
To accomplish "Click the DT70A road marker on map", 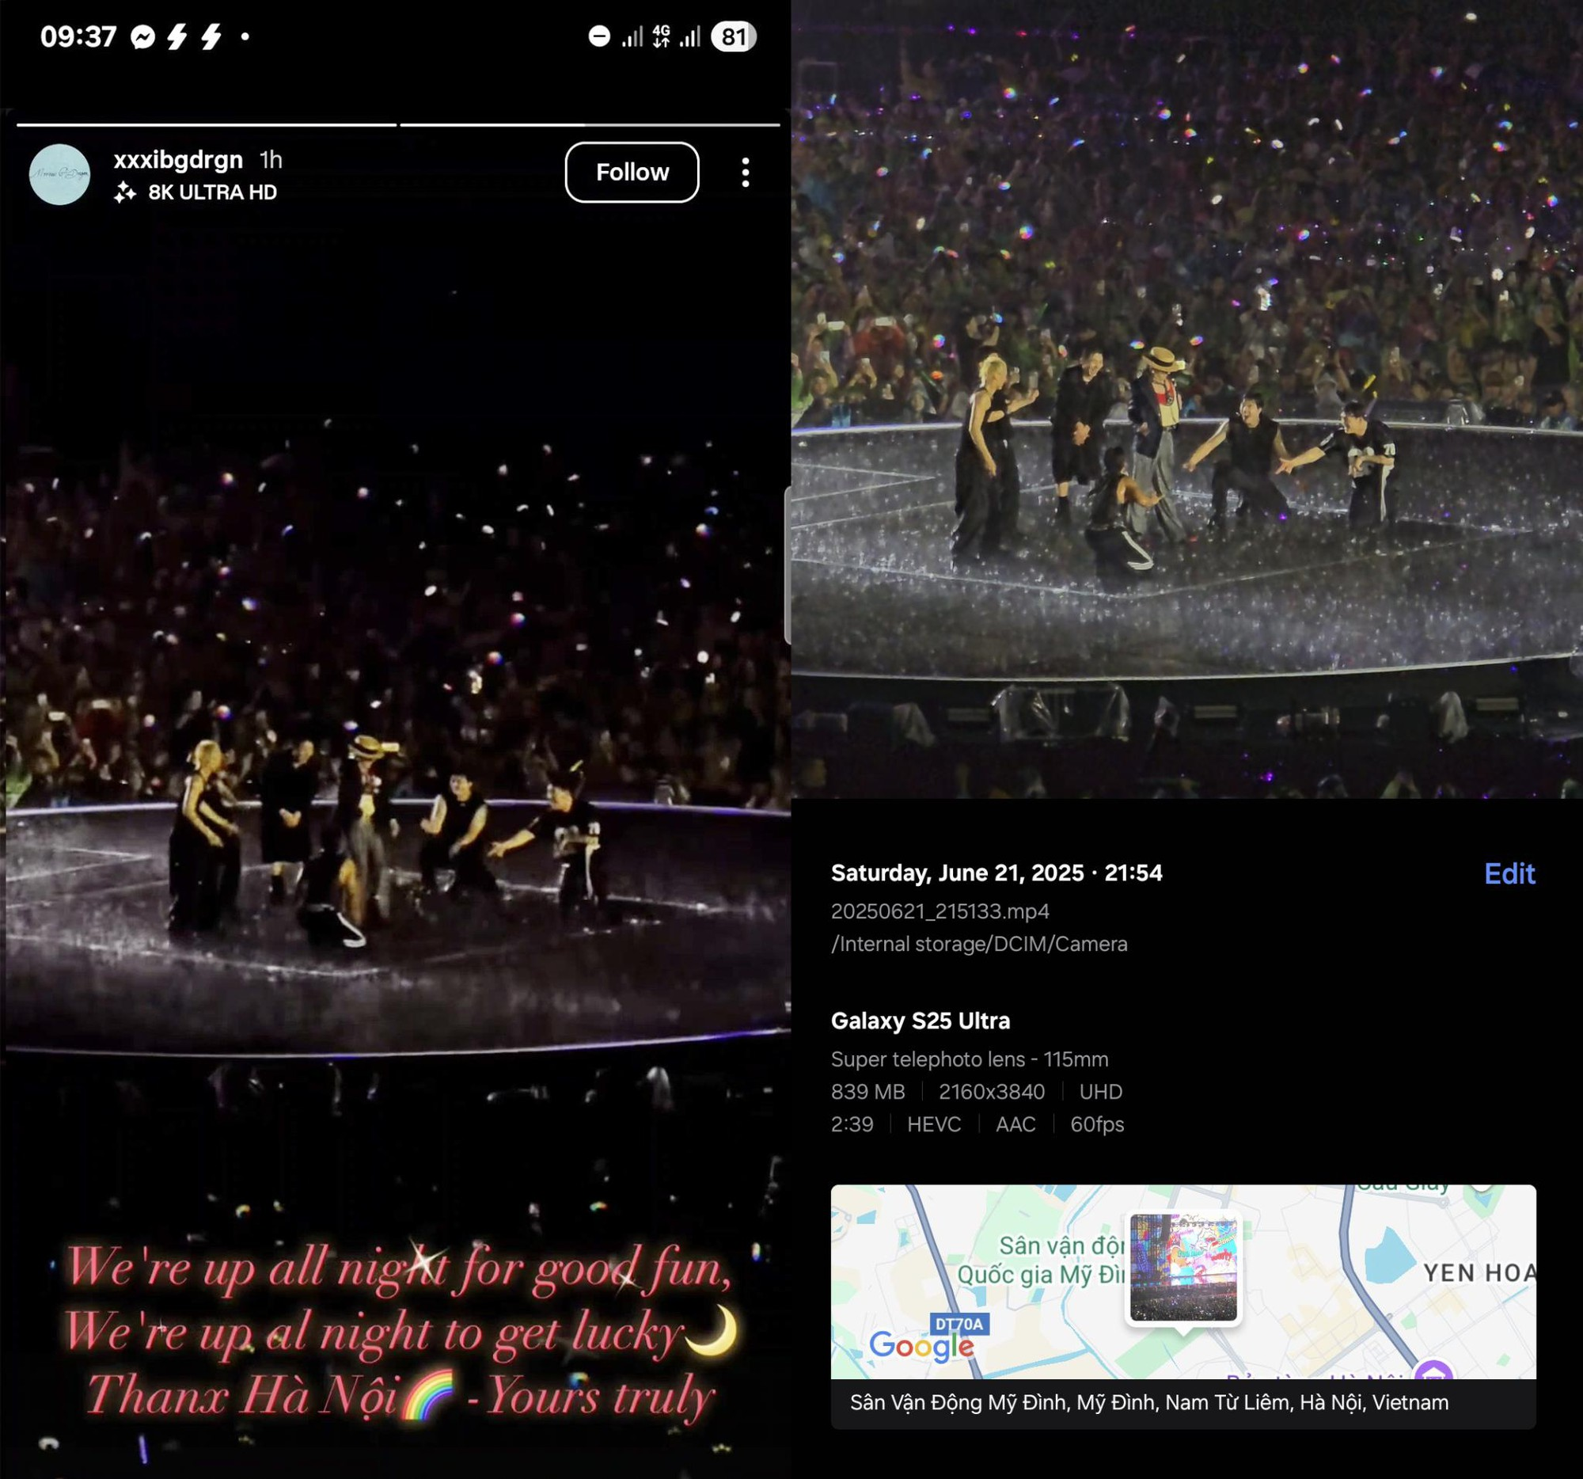I will pos(959,1324).
